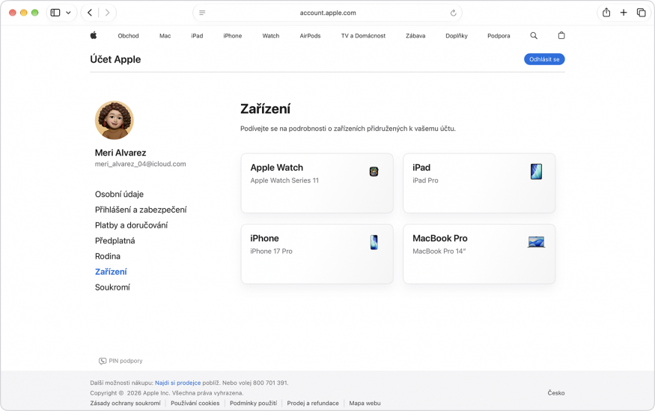Open Obchod in the navigation bar
This screenshot has width=655, height=411.
point(128,36)
